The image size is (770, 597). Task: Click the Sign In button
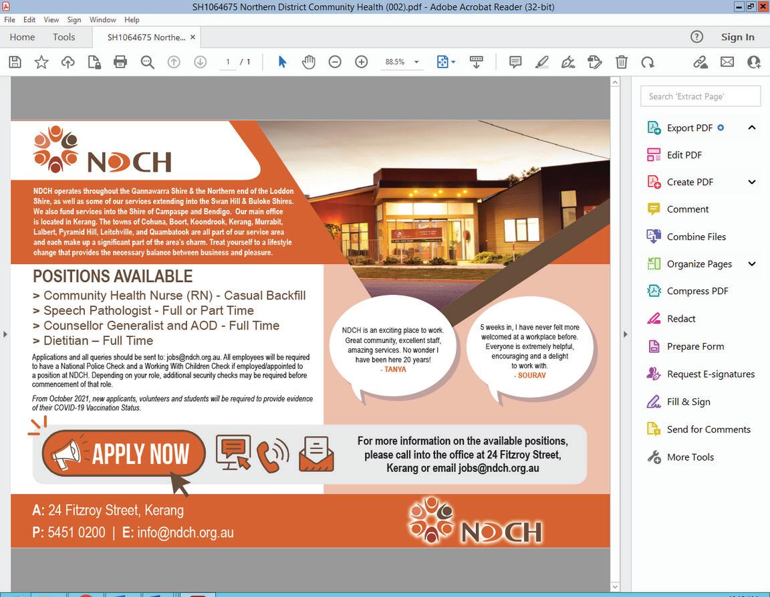click(738, 37)
